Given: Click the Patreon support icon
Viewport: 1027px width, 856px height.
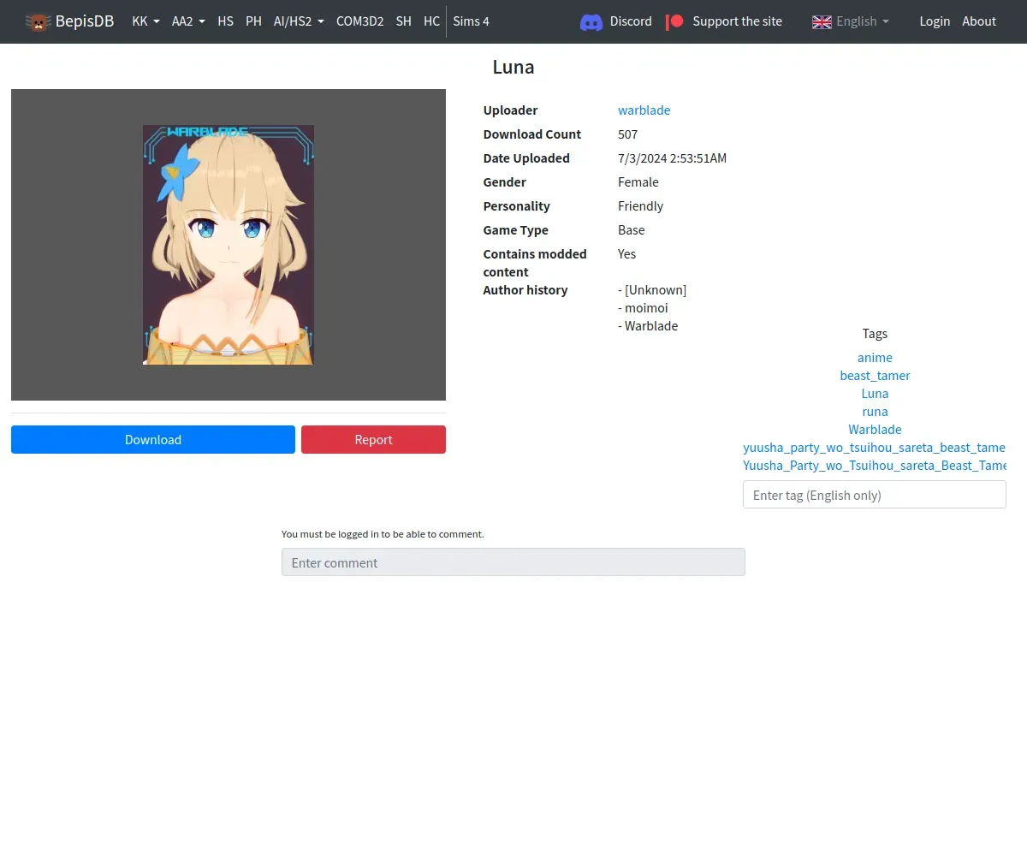Looking at the screenshot, I should [x=674, y=21].
